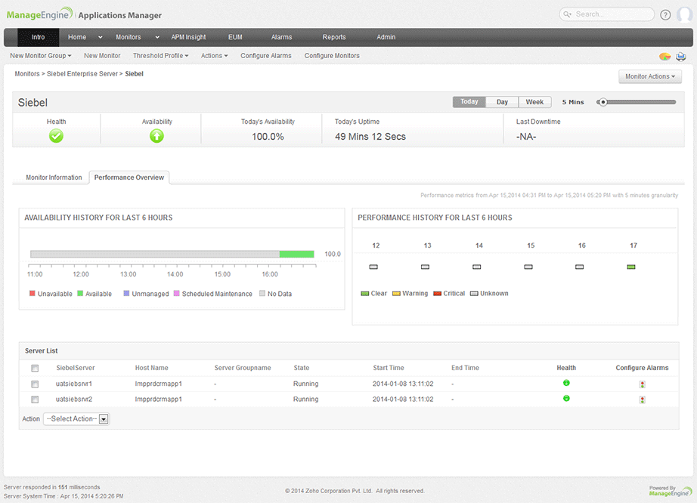Image resolution: width=697 pixels, height=503 pixels.
Task: Click the State column header
Action: [302, 368]
